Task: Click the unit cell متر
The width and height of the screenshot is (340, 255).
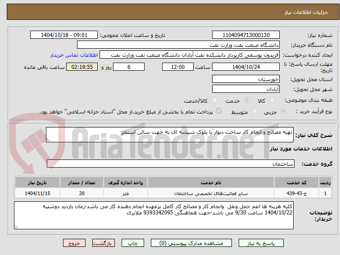Action: pos(126,193)
